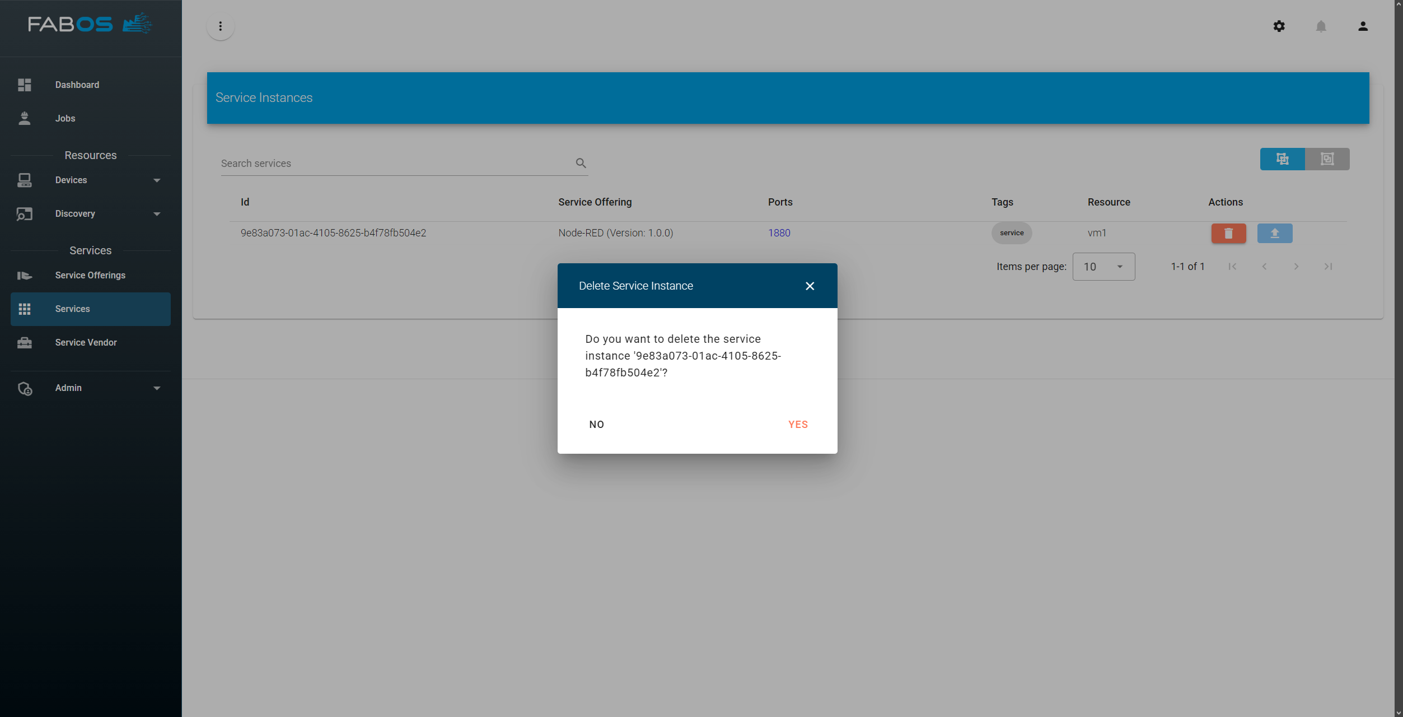This screenshot has height=717, width=1403.
Task: Toggle the 'service' tag chip
Action: [x=1011, y=233]
